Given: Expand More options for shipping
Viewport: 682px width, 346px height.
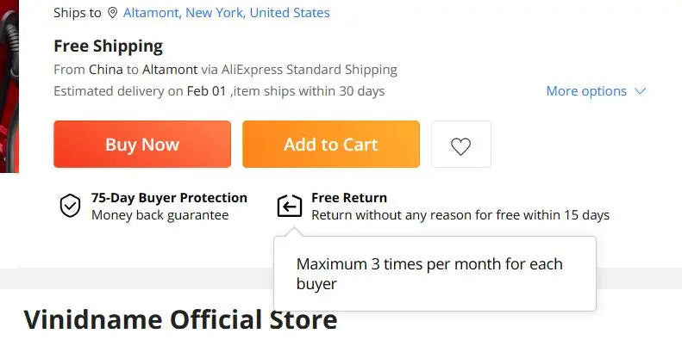Looking at the screenshot, I should [586, 91].
